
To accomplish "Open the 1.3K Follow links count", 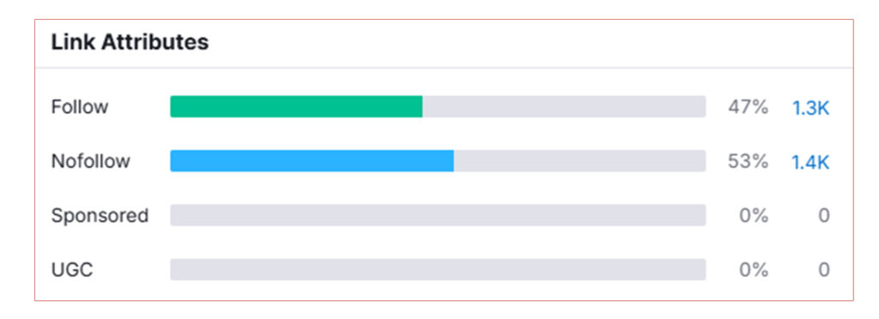I will tap(810, 107).
